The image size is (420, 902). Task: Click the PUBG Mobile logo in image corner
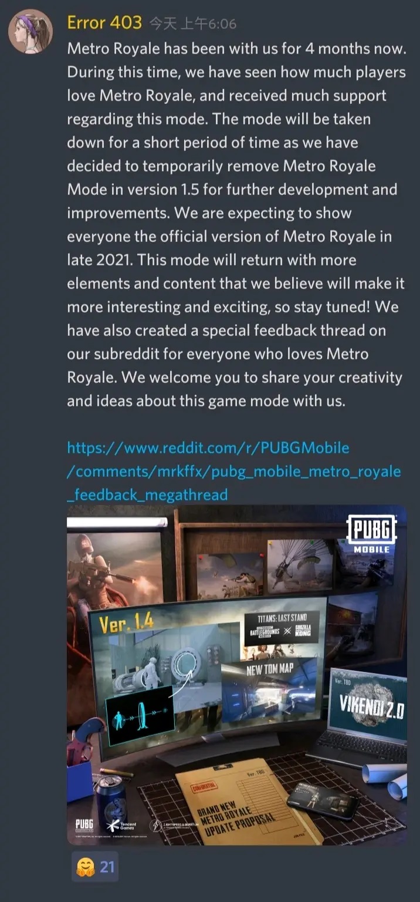[x=371, y=534]
